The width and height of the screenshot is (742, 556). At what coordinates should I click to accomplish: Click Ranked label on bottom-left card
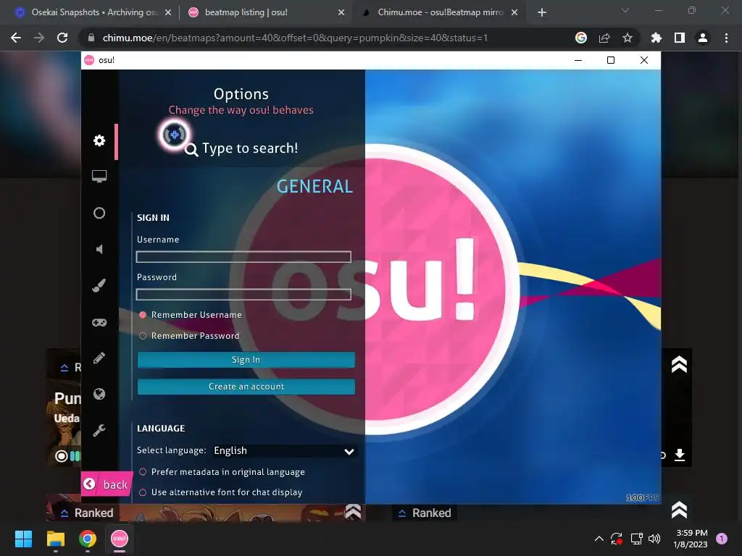tap(93, 513)
